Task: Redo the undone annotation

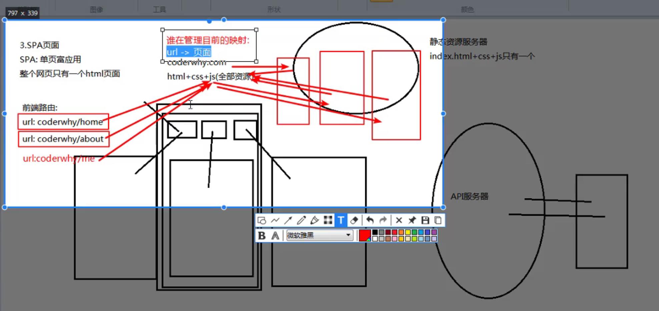Action: click(x=383, y=220)
